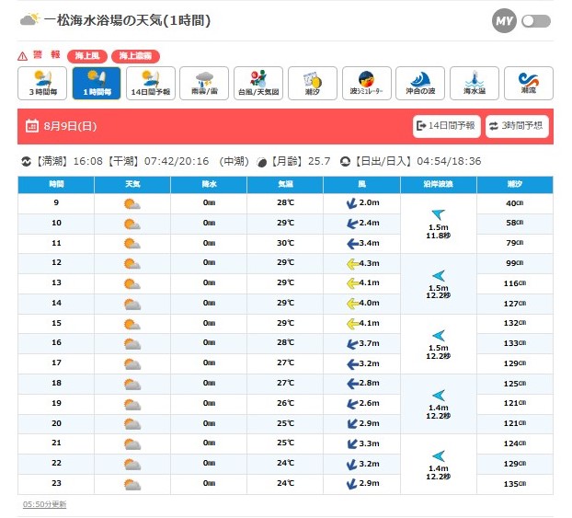Click the hour 15 row label

point(56,323)
